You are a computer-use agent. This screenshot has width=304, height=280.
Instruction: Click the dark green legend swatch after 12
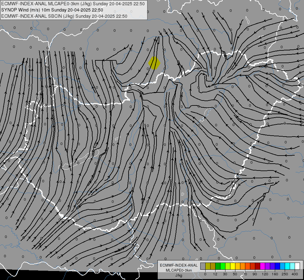click(218, 266)
